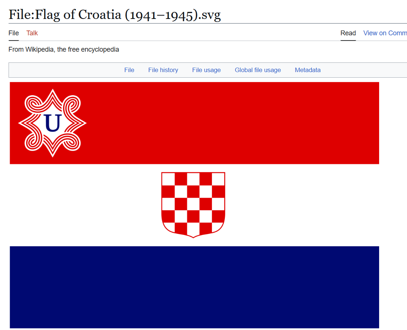Jump to File history section
The width and height of the screenshot is (407, 330).
pos(163,70)
